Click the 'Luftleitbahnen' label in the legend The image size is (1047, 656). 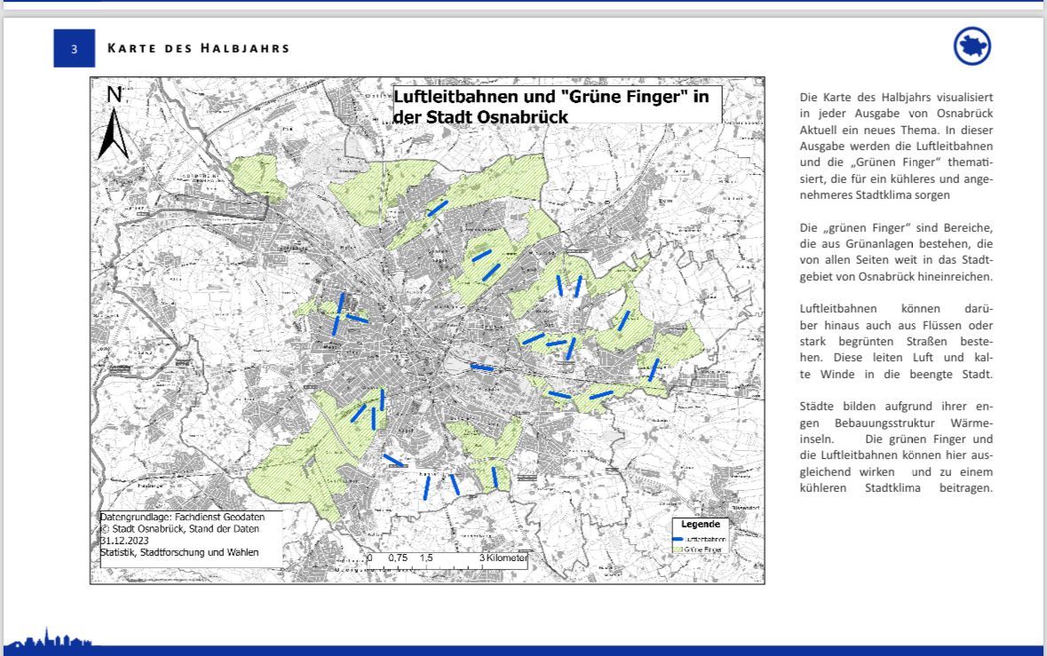point(706,539)
